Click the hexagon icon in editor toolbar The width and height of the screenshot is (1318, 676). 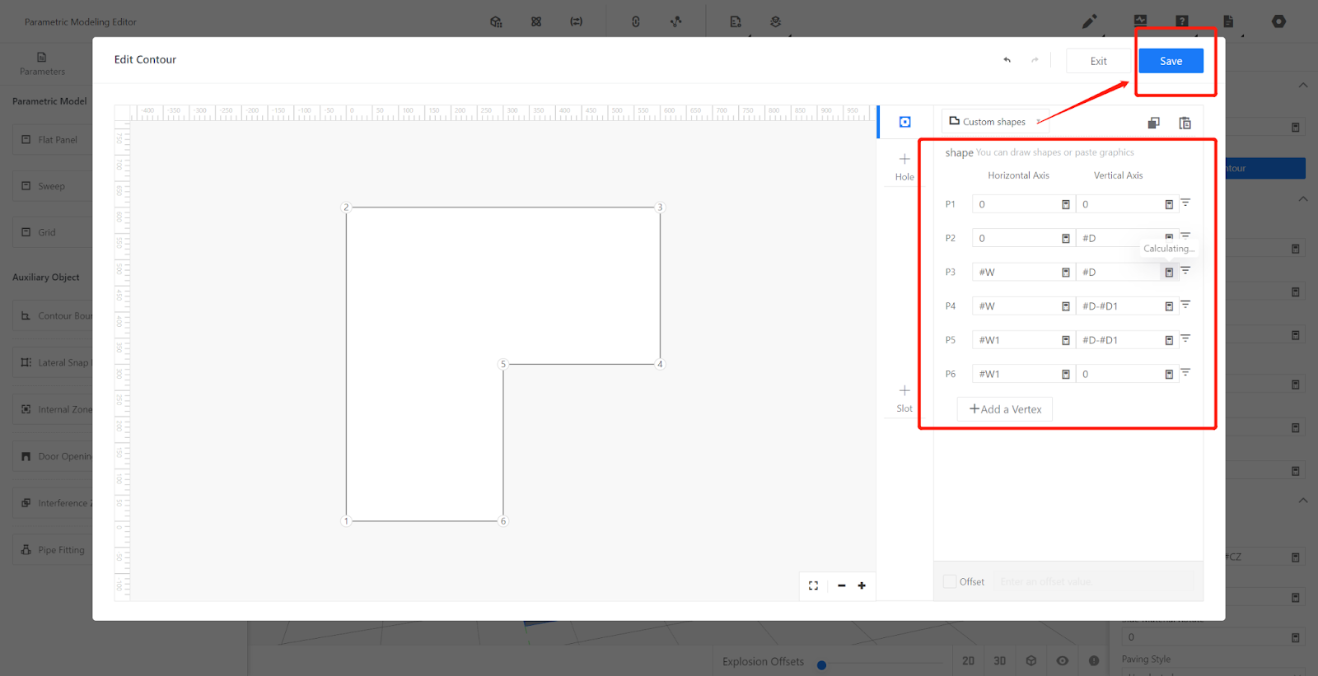tap(1278, 21)
